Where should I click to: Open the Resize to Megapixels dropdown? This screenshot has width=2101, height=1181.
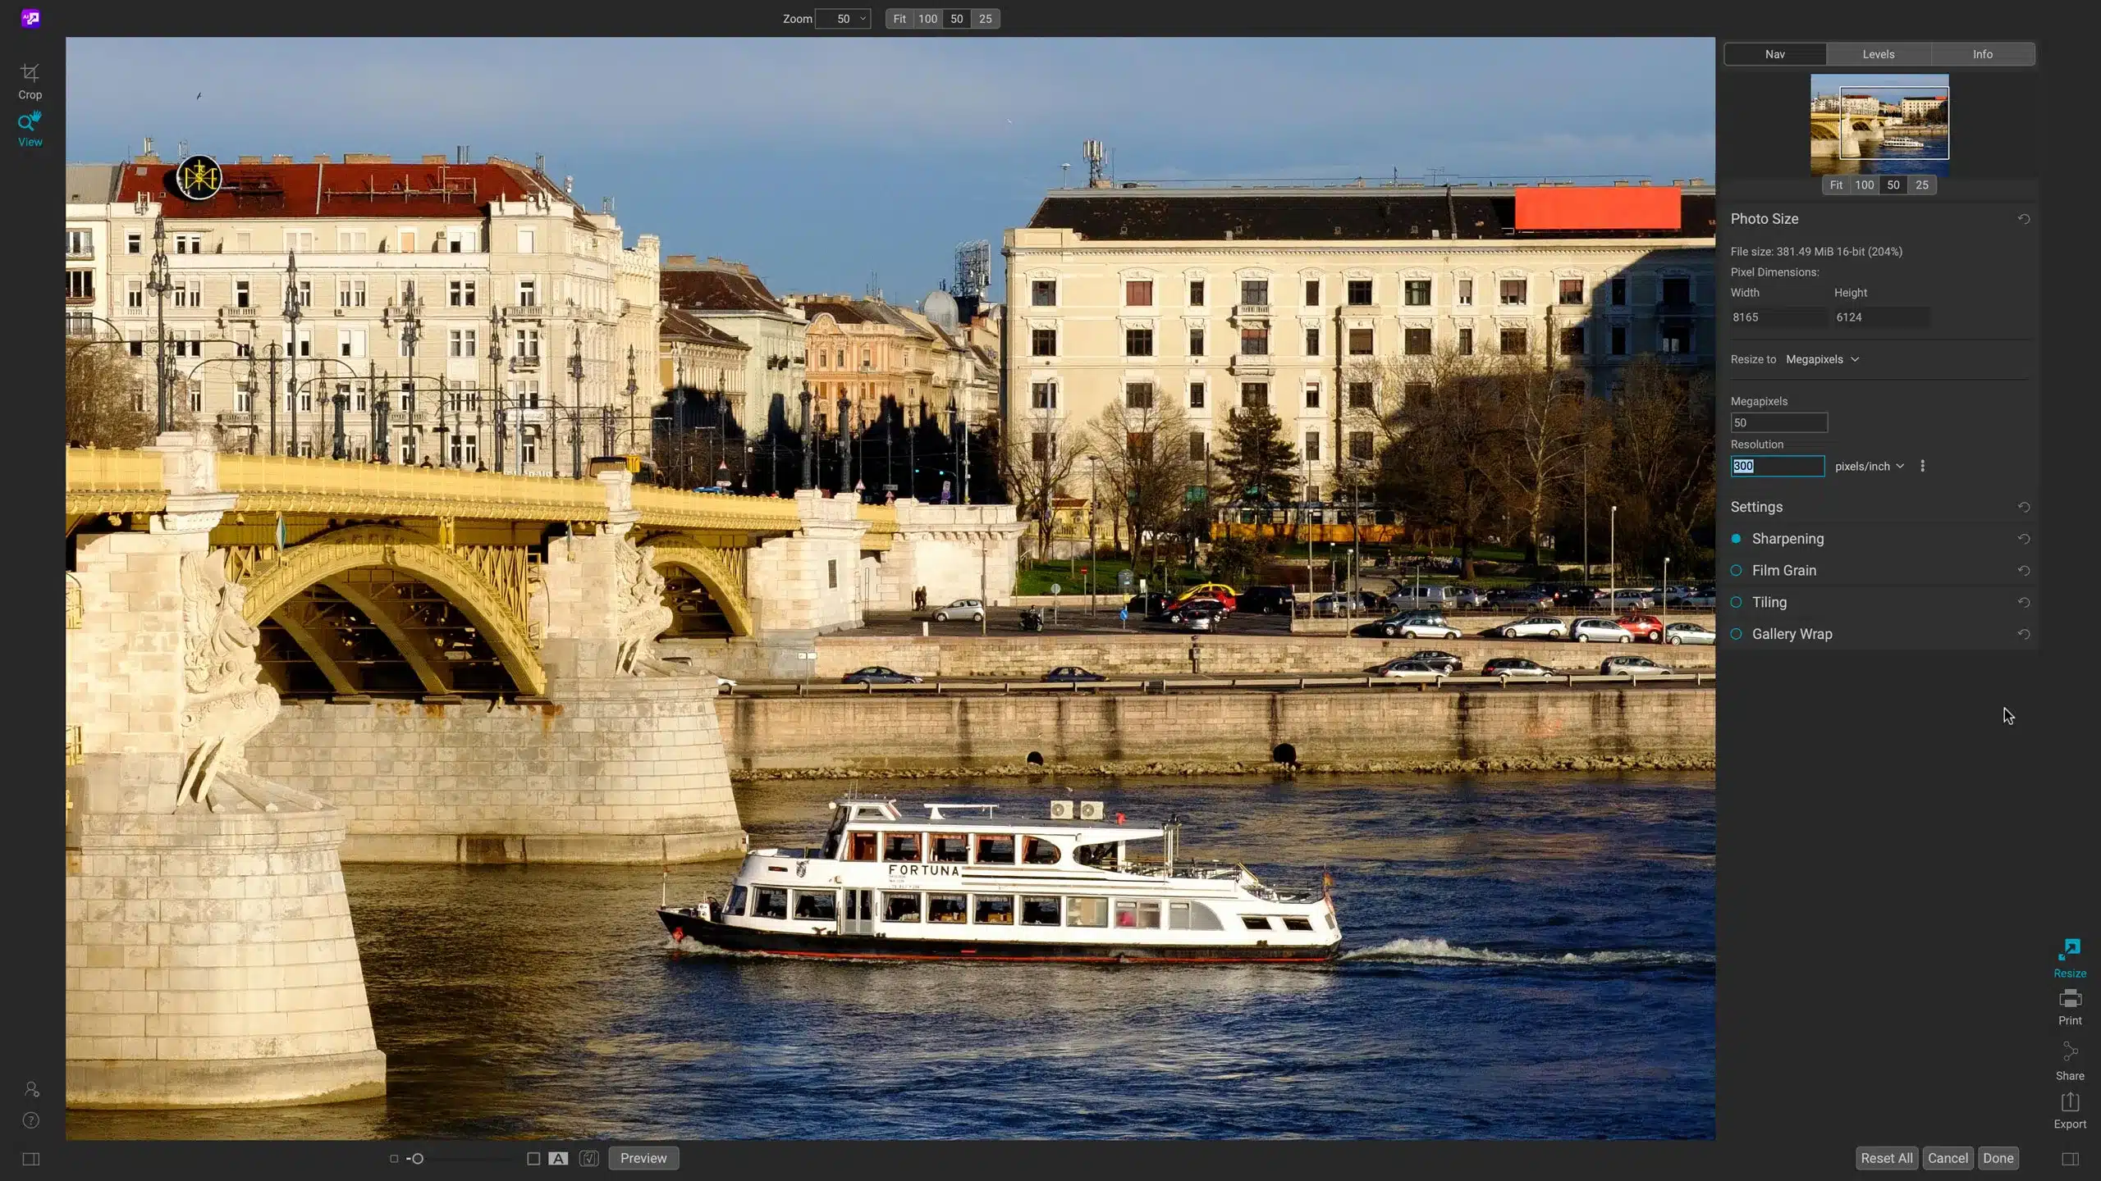pos(1822,359)
